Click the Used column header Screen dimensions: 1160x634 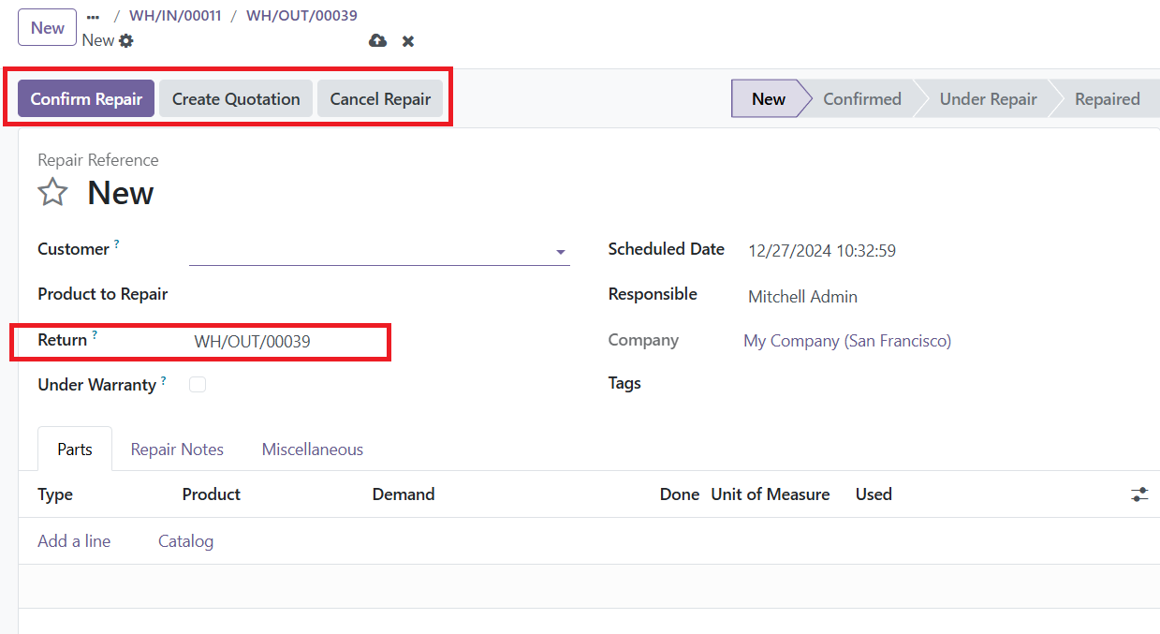tap(874, 494)
